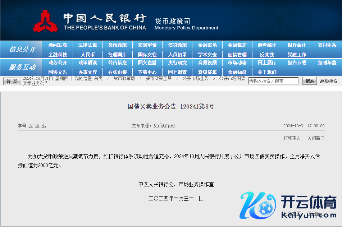The height and width of the screenshot is (227, 342).
Task: Click the 服务互动 section header
Action: (22, 67)
